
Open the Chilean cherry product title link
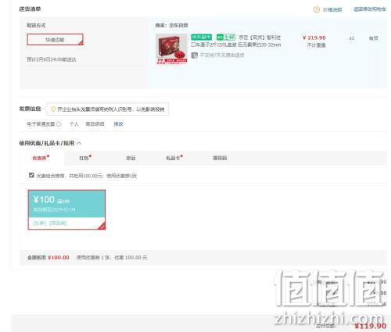pyautogui.click(x=236, y=41)
